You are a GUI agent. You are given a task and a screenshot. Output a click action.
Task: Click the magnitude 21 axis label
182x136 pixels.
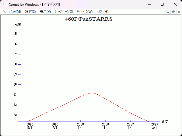click(x=15, y=95)
